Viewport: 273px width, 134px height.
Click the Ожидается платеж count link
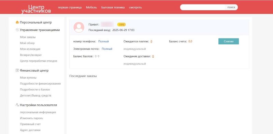[151, 41]
